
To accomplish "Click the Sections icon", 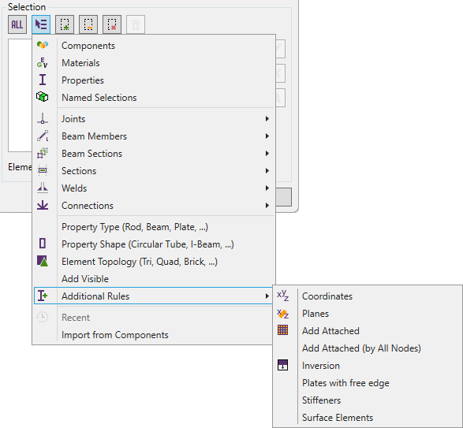I will pos(43,170).
